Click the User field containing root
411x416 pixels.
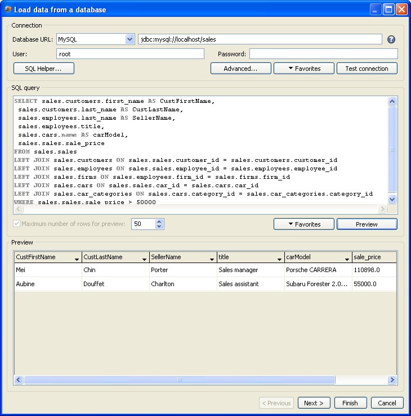(130, 54)
